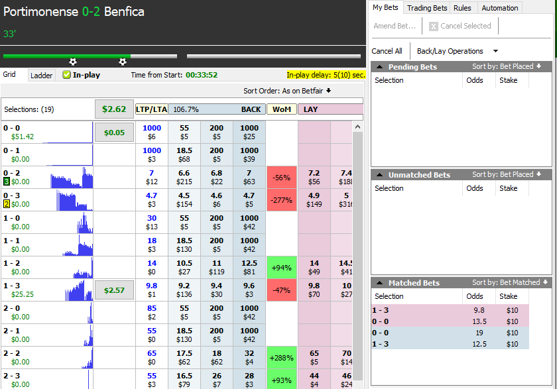Open the Rules tab
557x389 pixels.
tap(462, 8)
